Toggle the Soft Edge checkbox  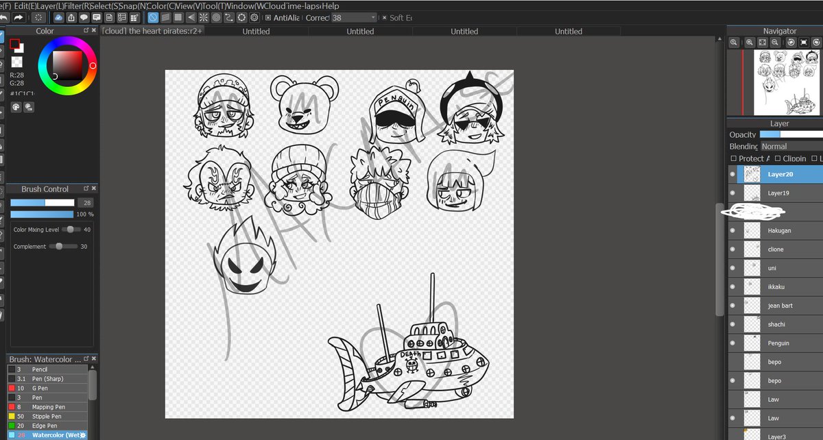click(384, 17)
